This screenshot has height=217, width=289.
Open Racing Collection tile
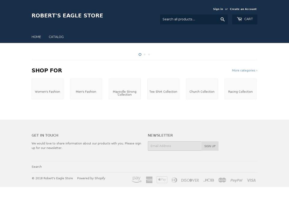coord(241,89)
